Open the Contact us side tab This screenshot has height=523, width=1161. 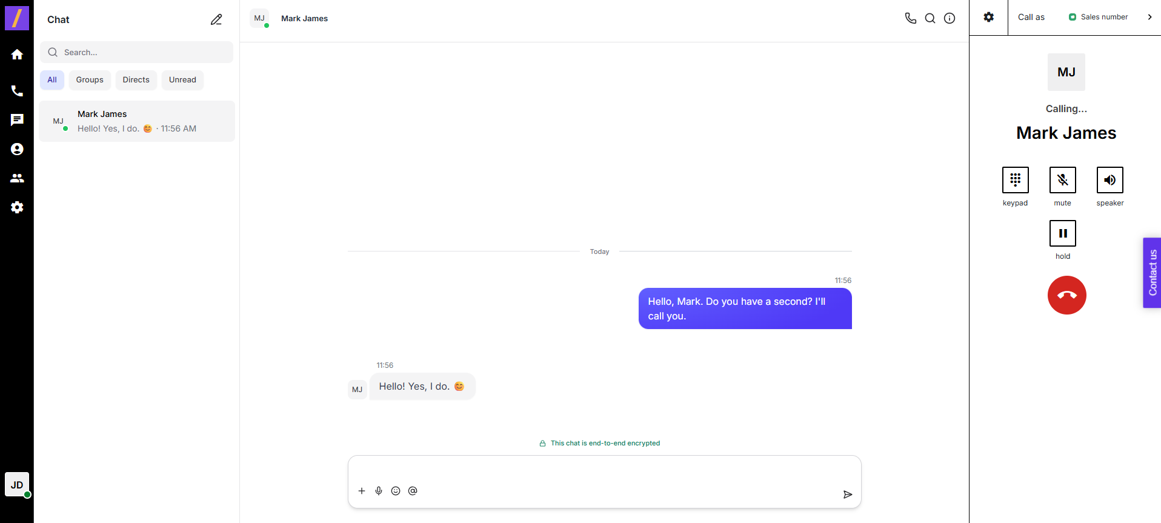coord(1152,273)
